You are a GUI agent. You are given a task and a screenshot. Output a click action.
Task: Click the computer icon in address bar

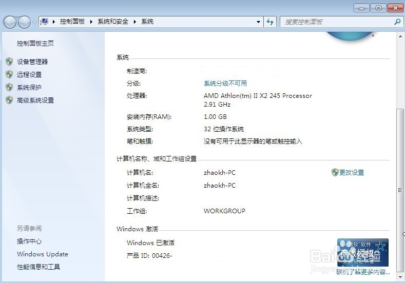pyautogui.click(x=45, y=22)
